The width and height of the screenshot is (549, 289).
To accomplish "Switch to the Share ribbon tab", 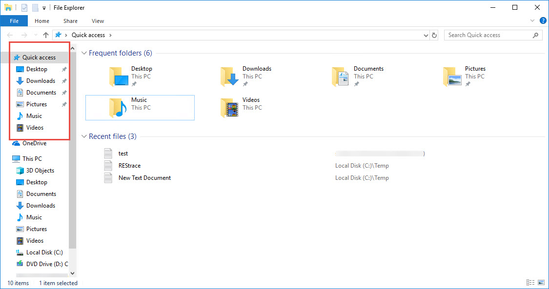I will (x=70, y=20).
